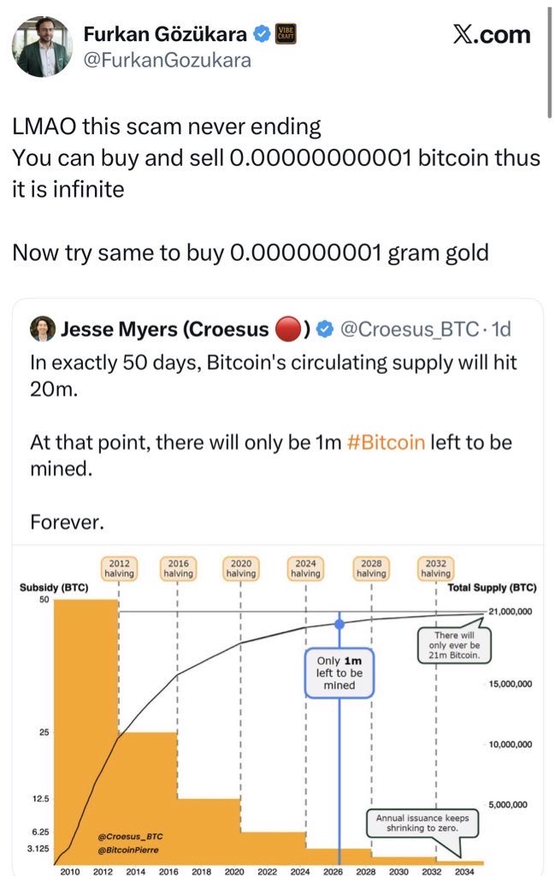Viewport: 555px width, 876px height.
Task: Click the vertical scrollbar on the right edge
Action: click(549, 60)
